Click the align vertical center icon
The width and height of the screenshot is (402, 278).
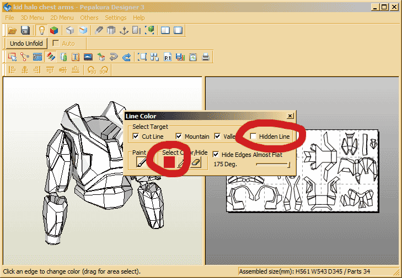tap(63, 69)
